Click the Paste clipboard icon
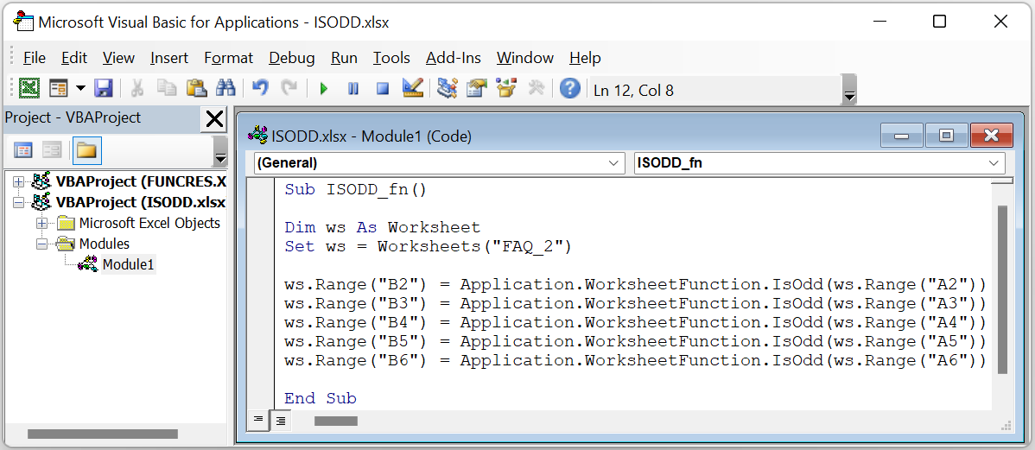The height and width of the screenshot is (450, 1035). [x=196, y=89]
